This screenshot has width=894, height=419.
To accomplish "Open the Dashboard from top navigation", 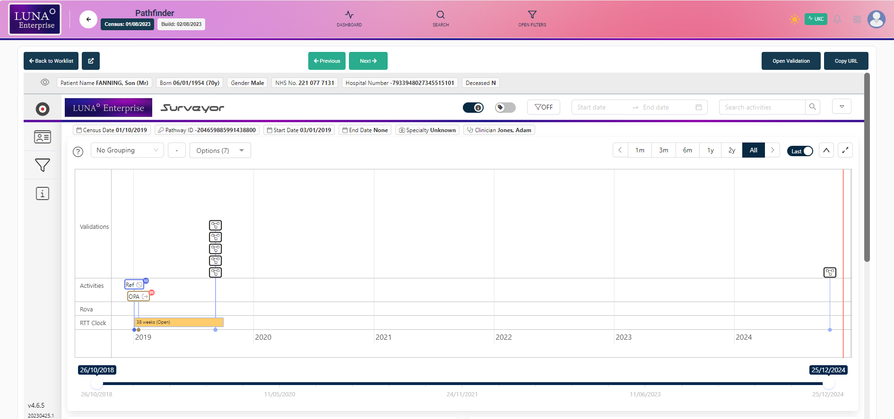I will pos(349,18).
